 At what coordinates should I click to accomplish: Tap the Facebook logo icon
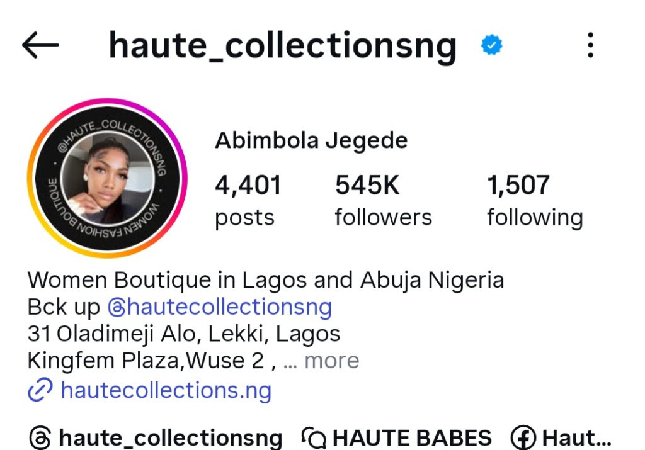(523, 438)
